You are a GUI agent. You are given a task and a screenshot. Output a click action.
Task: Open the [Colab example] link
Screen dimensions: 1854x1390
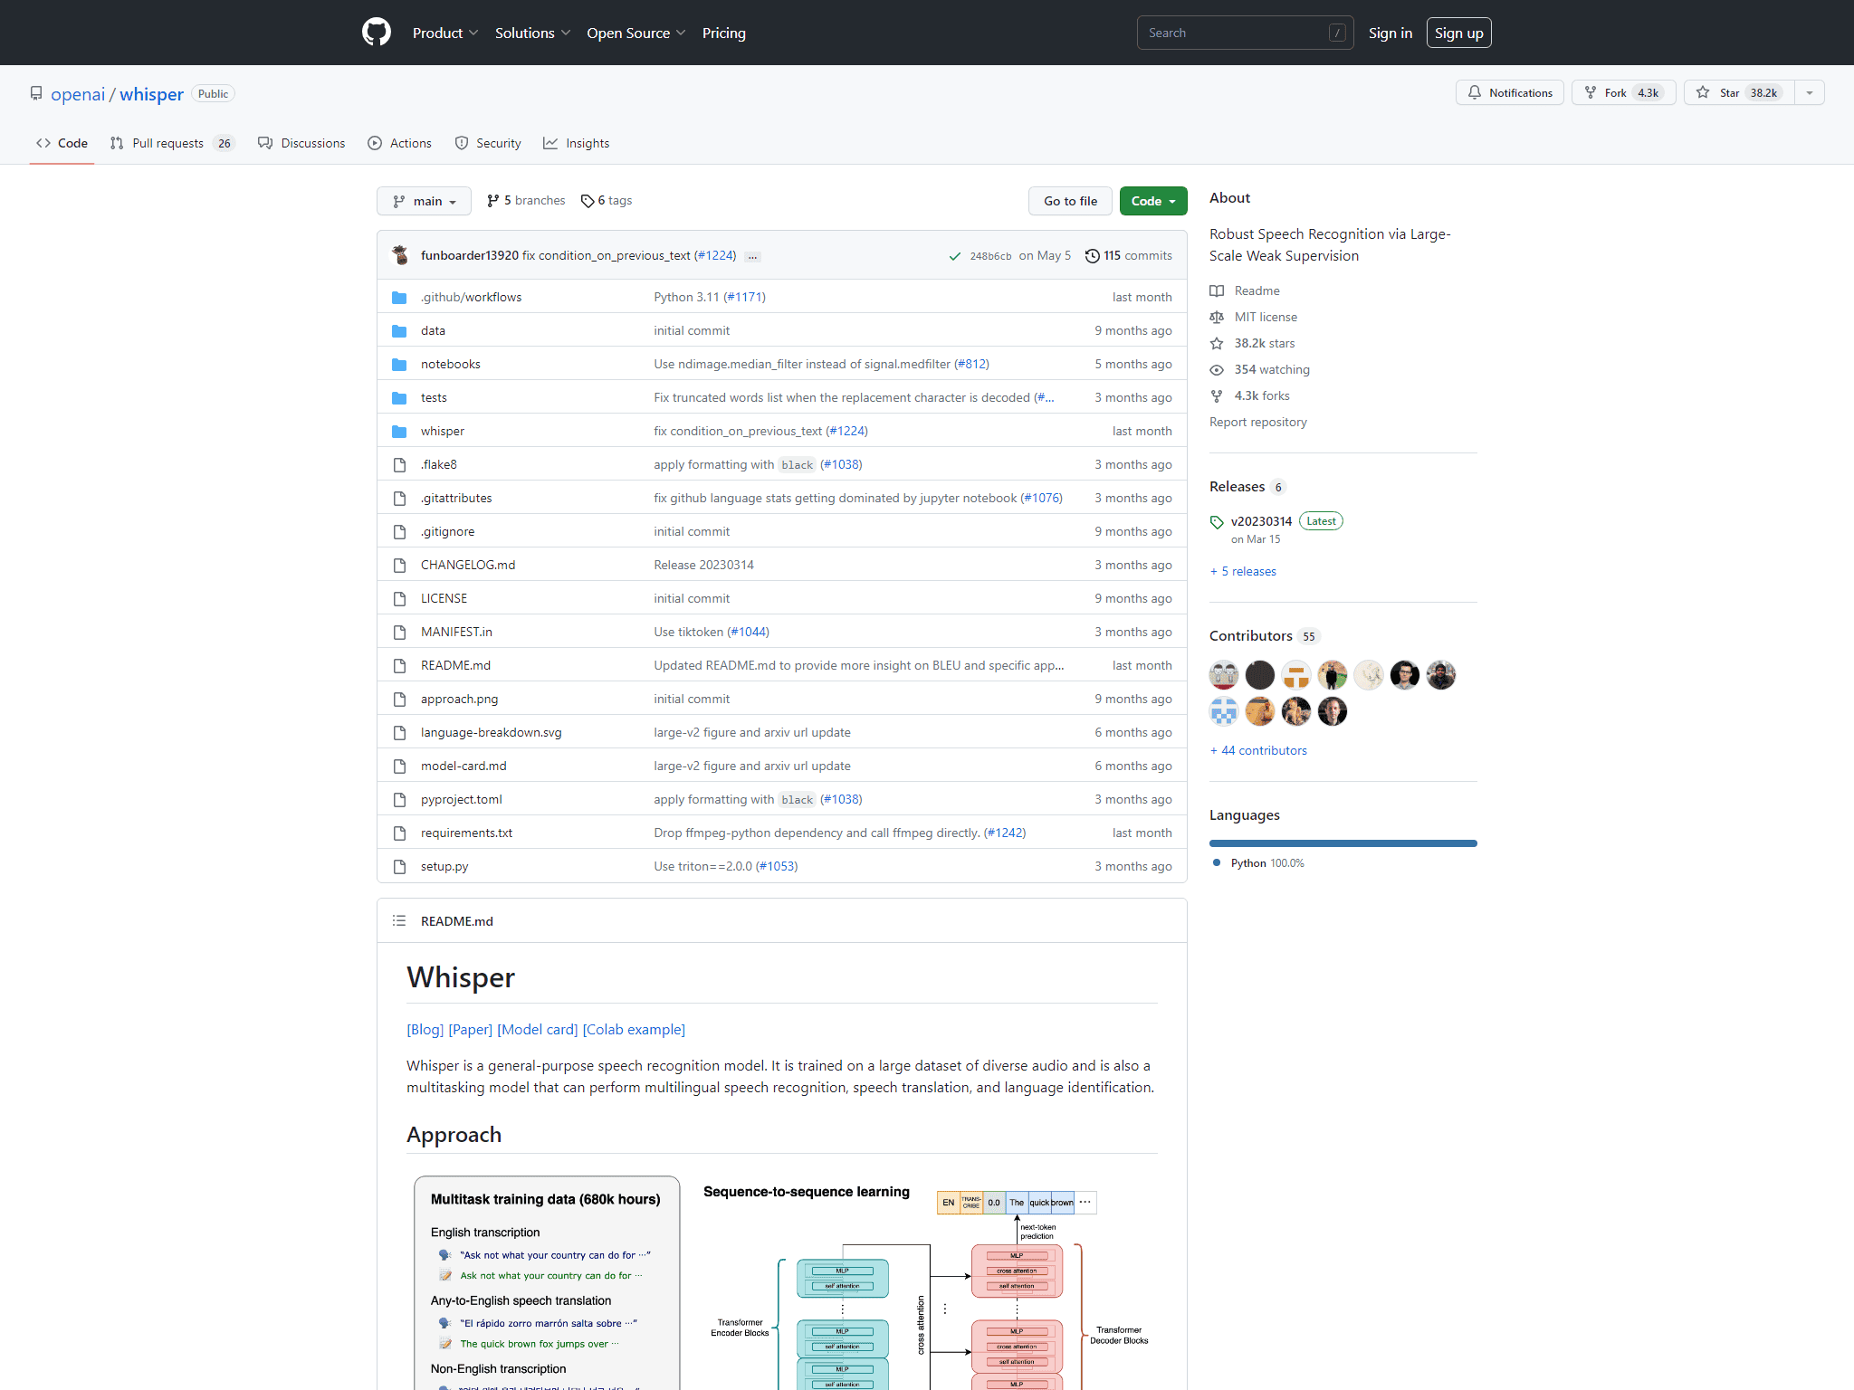[x=634, y=1030]
